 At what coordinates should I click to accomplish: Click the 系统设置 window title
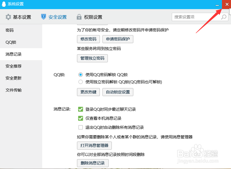[16, 4]
